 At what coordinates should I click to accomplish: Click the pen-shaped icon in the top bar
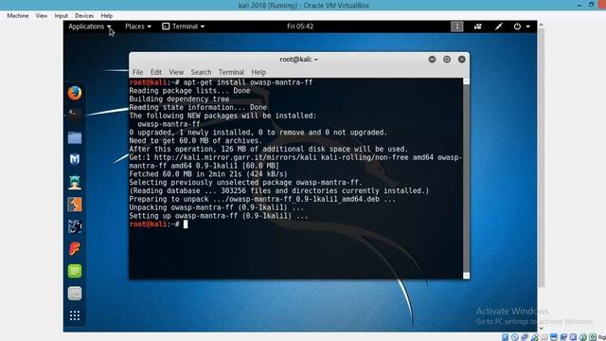pyautogui.click(x=499, y=27)
